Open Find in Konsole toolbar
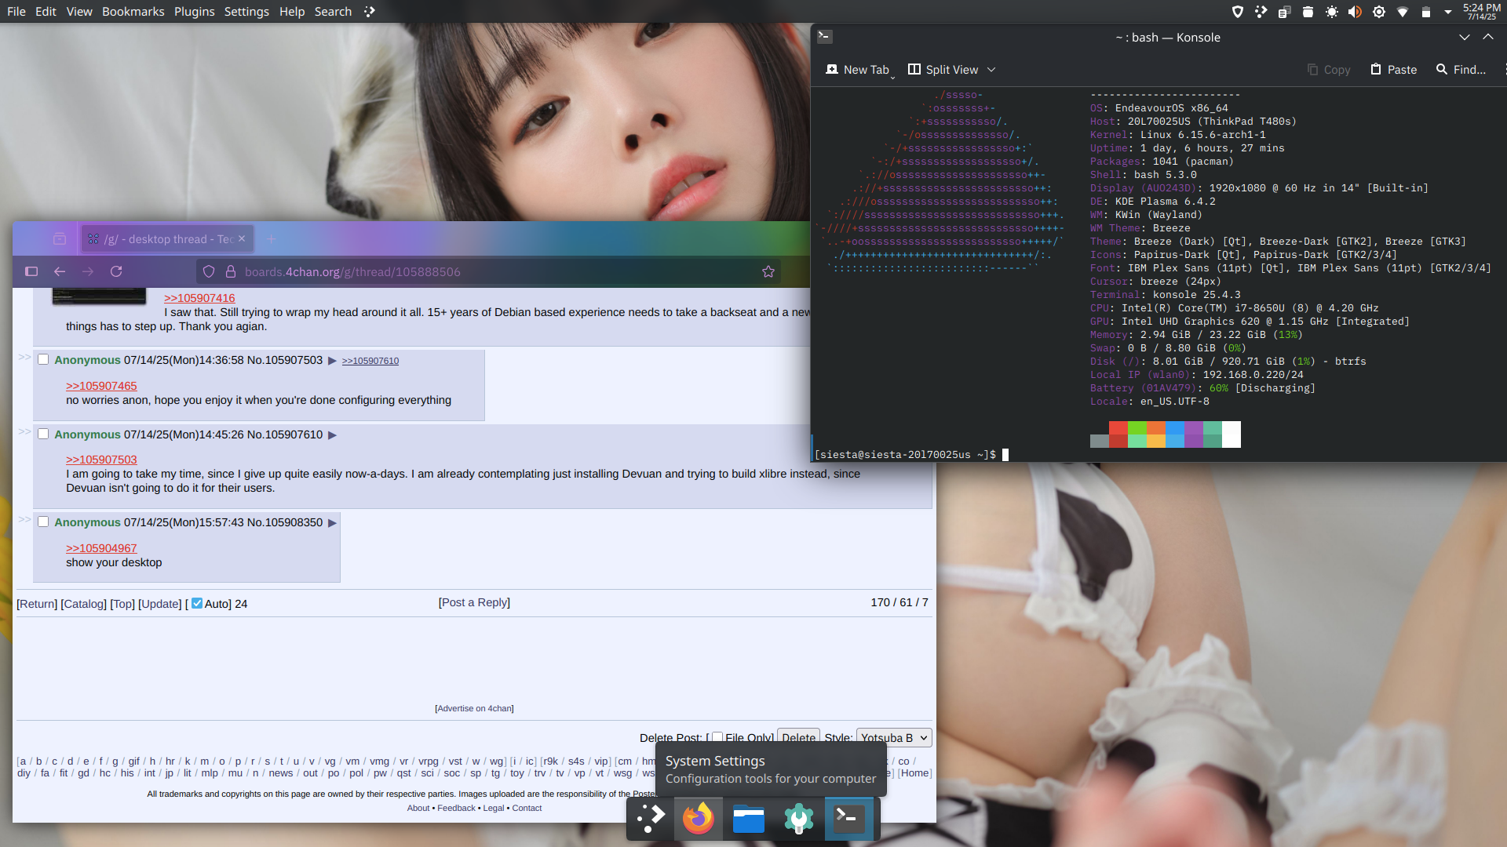 (1461, 70)
